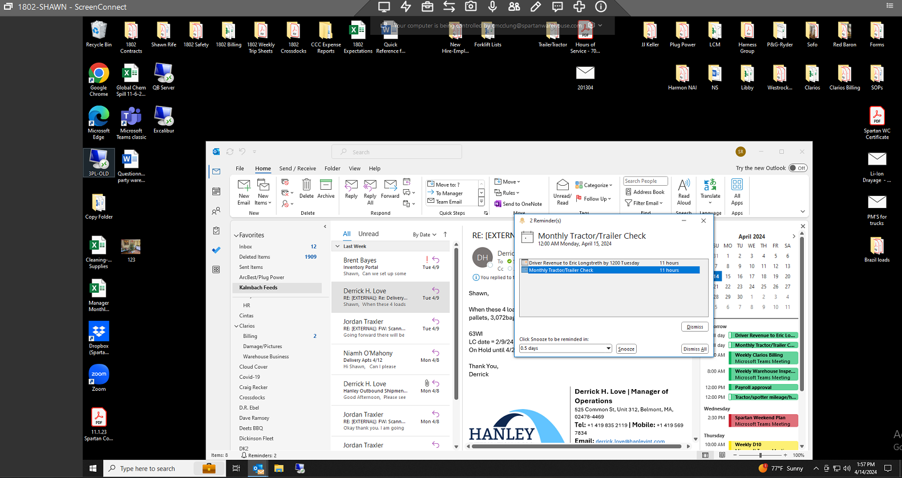Image resolution: width=902 pixels, height=478 pixels.
Task: Open the Tasks clipboard icon in Outlook's sidebar
Action: pos(216,231)
